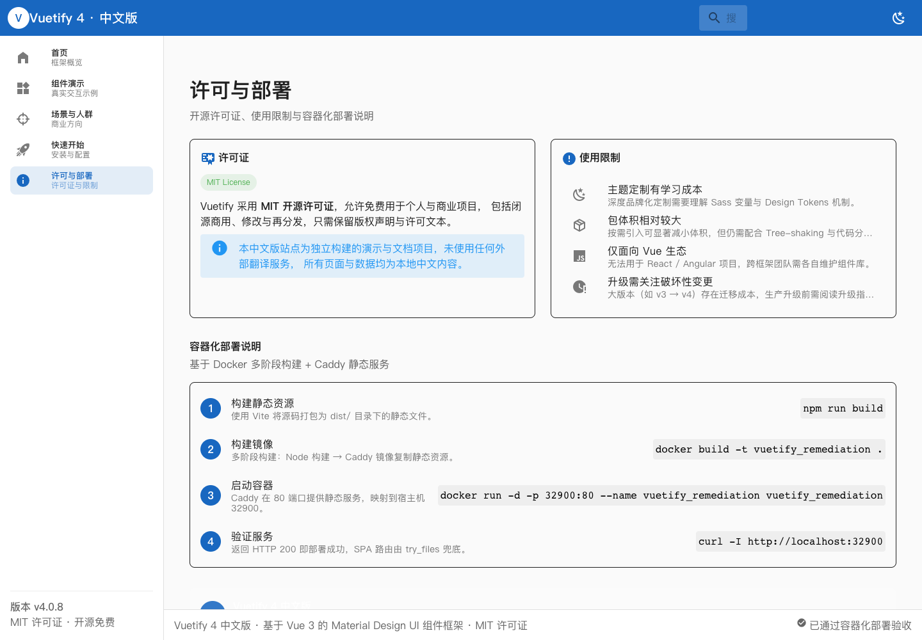Viewport: 922px width, 640px height.
Task: Click the 版本 v4.0.8 label
Action: click(x=36, y=607)
